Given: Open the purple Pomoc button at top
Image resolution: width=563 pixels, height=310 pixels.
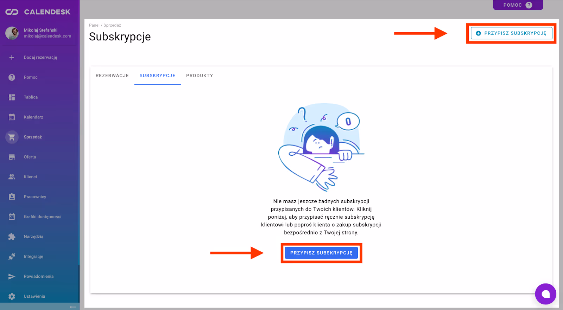Looking at the screenshot, I should [x=518, y=5].
